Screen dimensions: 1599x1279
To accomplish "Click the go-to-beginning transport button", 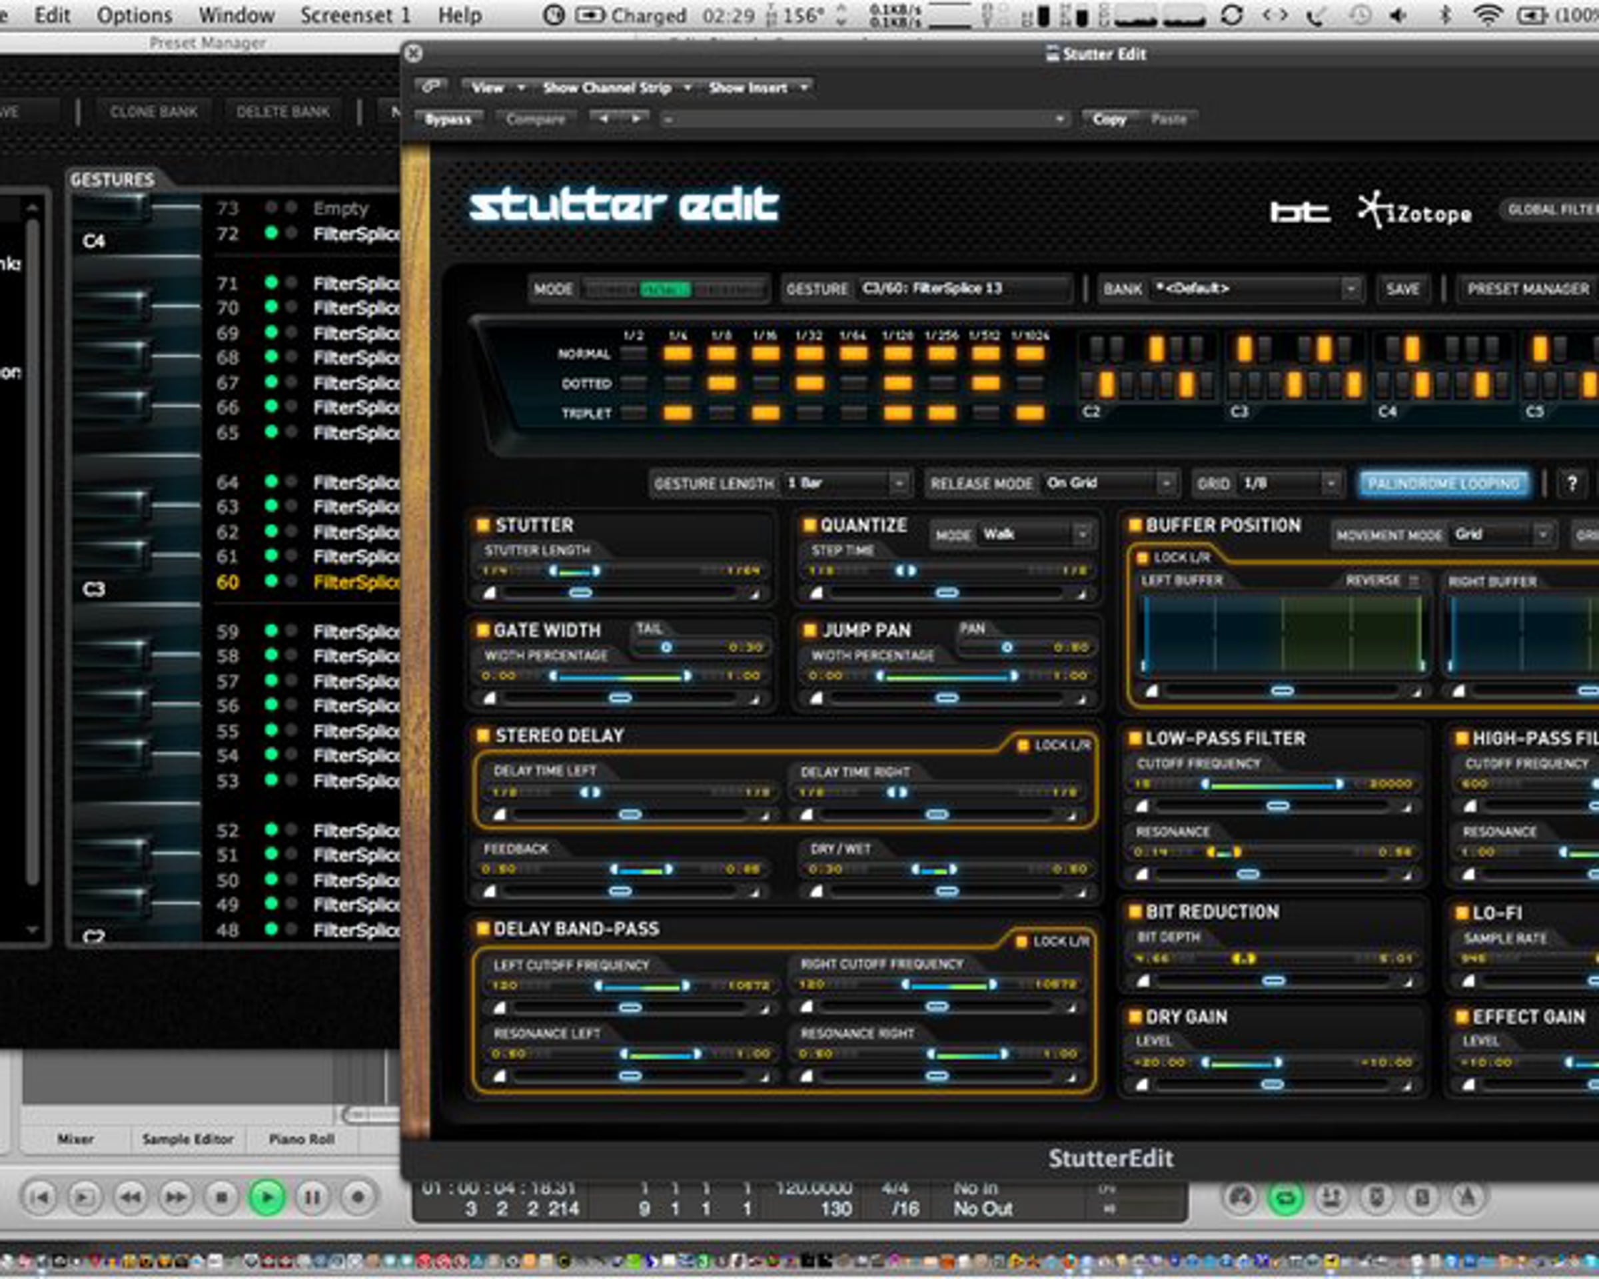I will tap(41, 1196).
